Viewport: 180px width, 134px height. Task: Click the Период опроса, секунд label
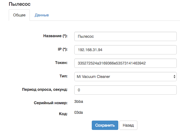tap(45, 89)
